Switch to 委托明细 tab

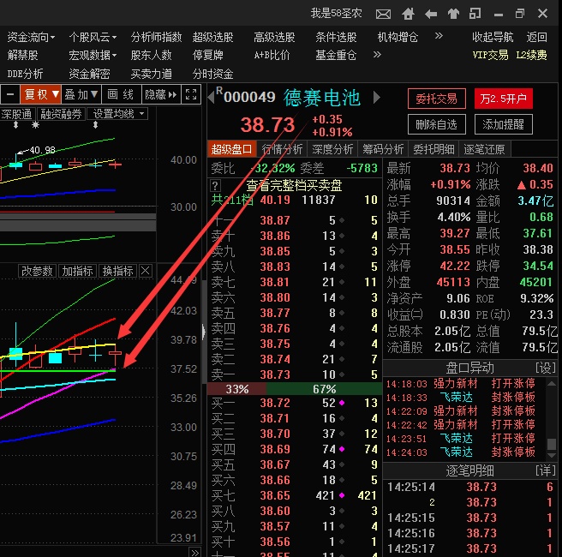point(433,149)
